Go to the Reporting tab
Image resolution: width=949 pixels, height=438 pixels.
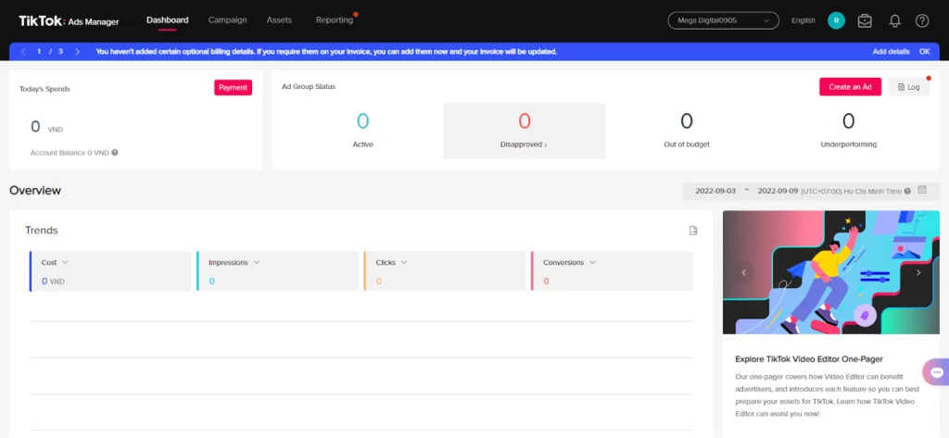(x=334, y=20)
